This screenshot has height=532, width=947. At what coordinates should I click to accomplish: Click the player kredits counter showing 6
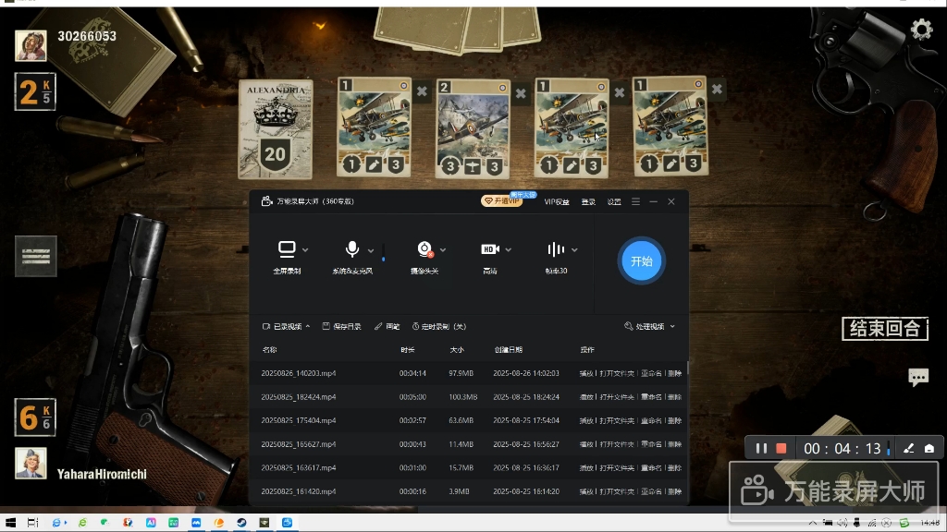(36, 417)
